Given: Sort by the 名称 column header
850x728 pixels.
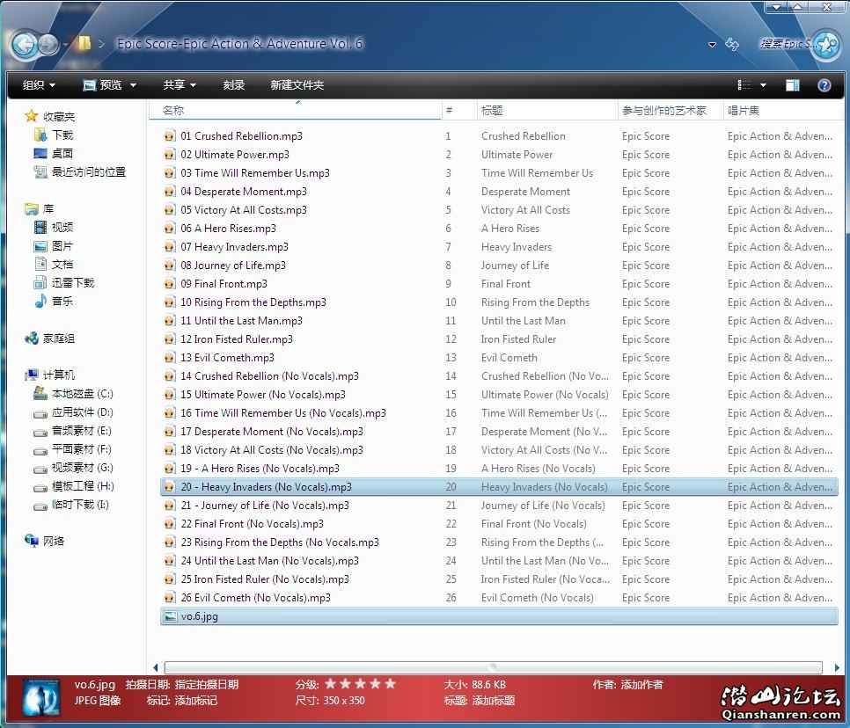Looking at the screenshot, I should (x=296, y=111).
